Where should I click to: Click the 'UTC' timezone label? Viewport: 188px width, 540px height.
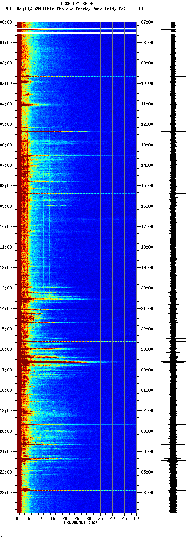pos(141,9)
